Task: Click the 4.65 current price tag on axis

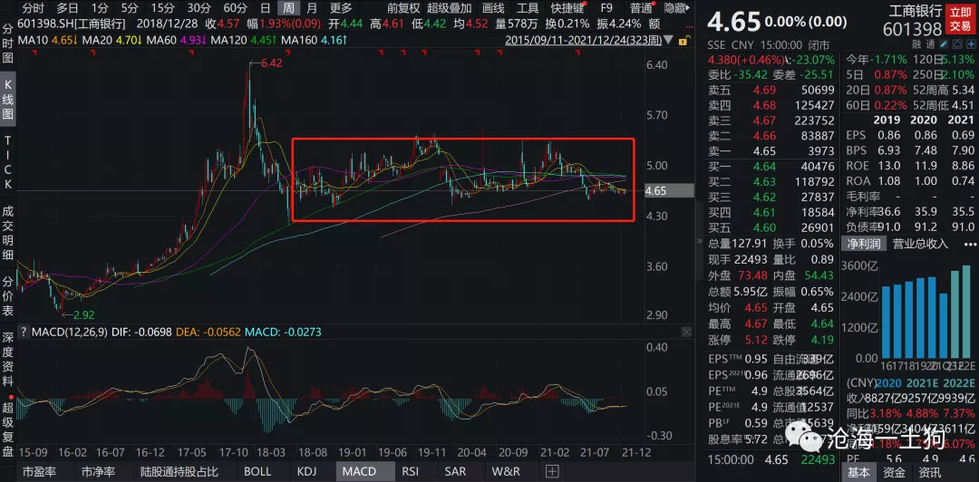Action: click(x=667, y=191)
